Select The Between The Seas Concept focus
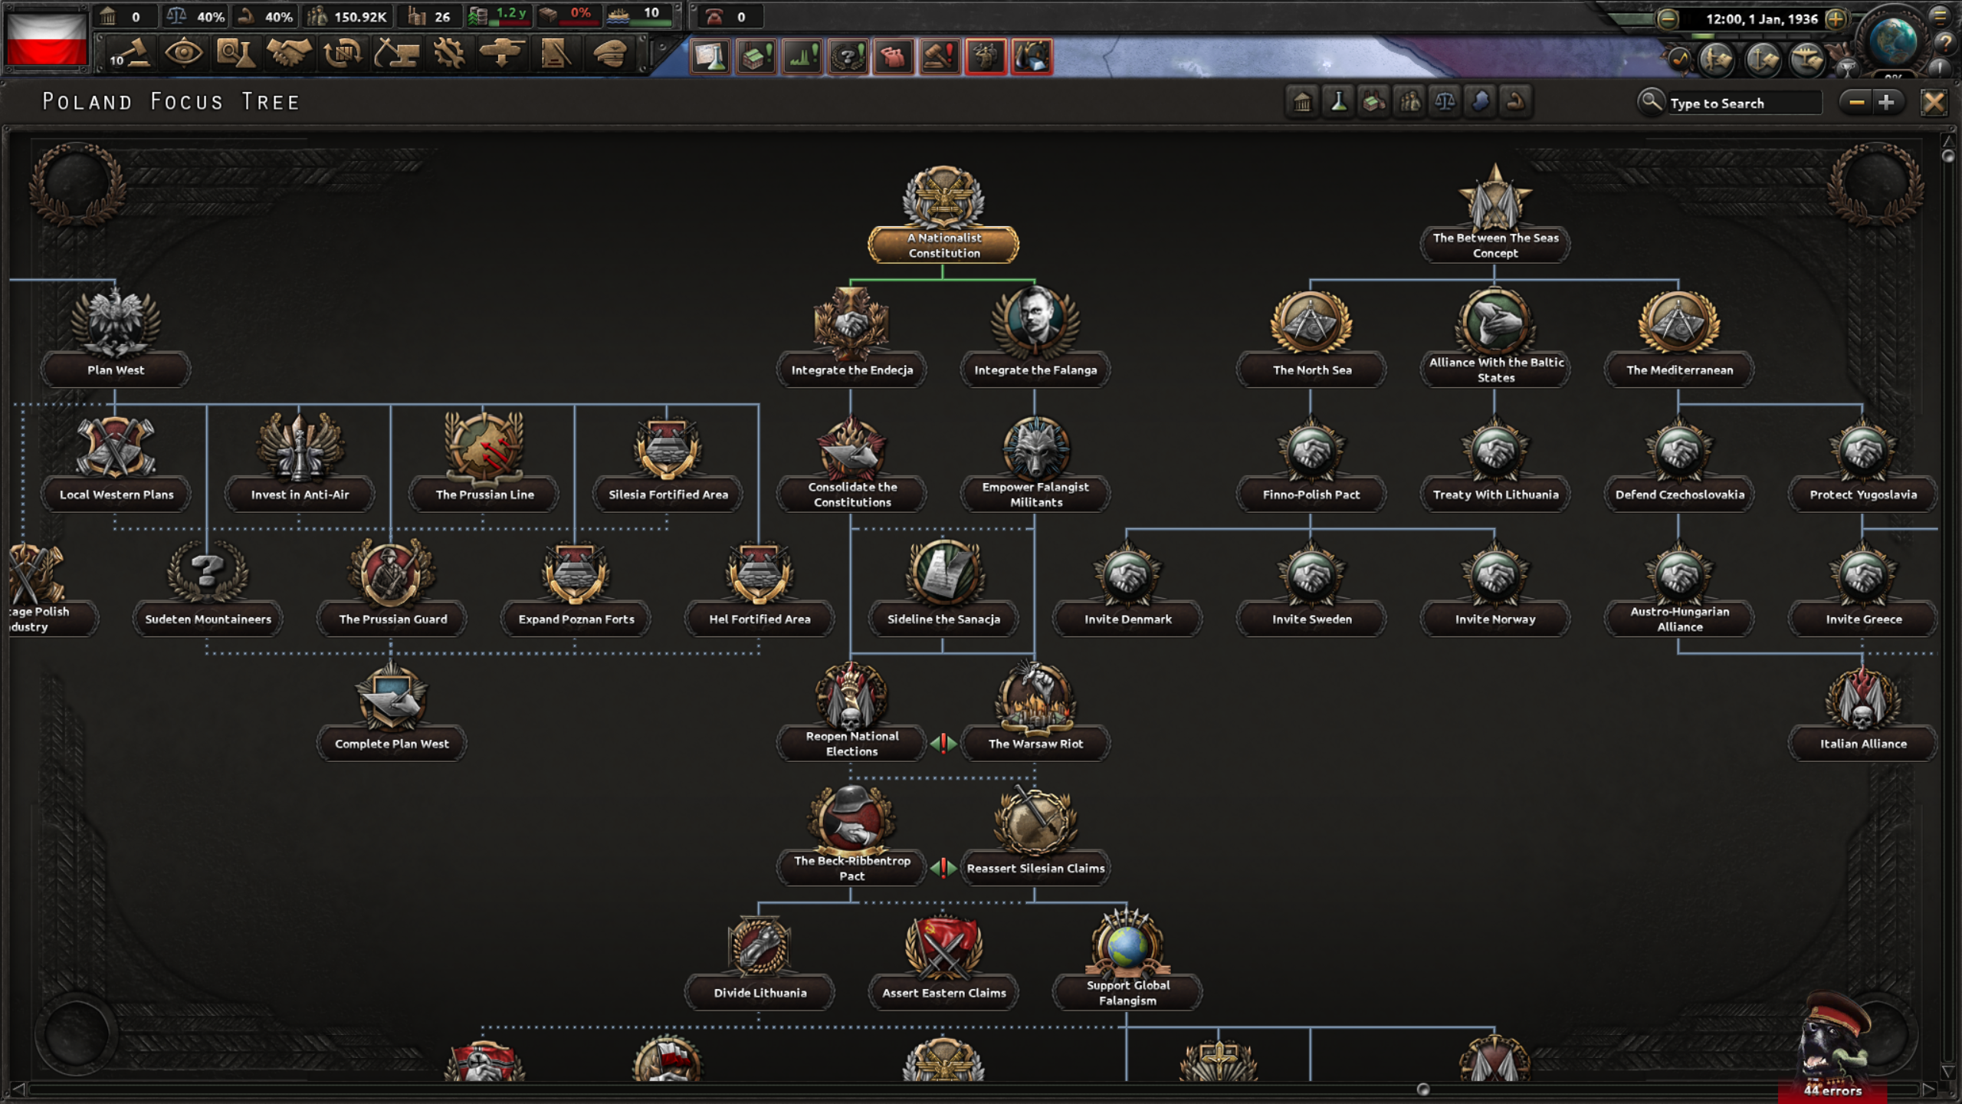 pos(1495,215)
